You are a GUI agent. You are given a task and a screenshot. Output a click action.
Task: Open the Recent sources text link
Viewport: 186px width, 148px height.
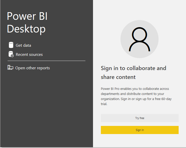coord(29,55)
